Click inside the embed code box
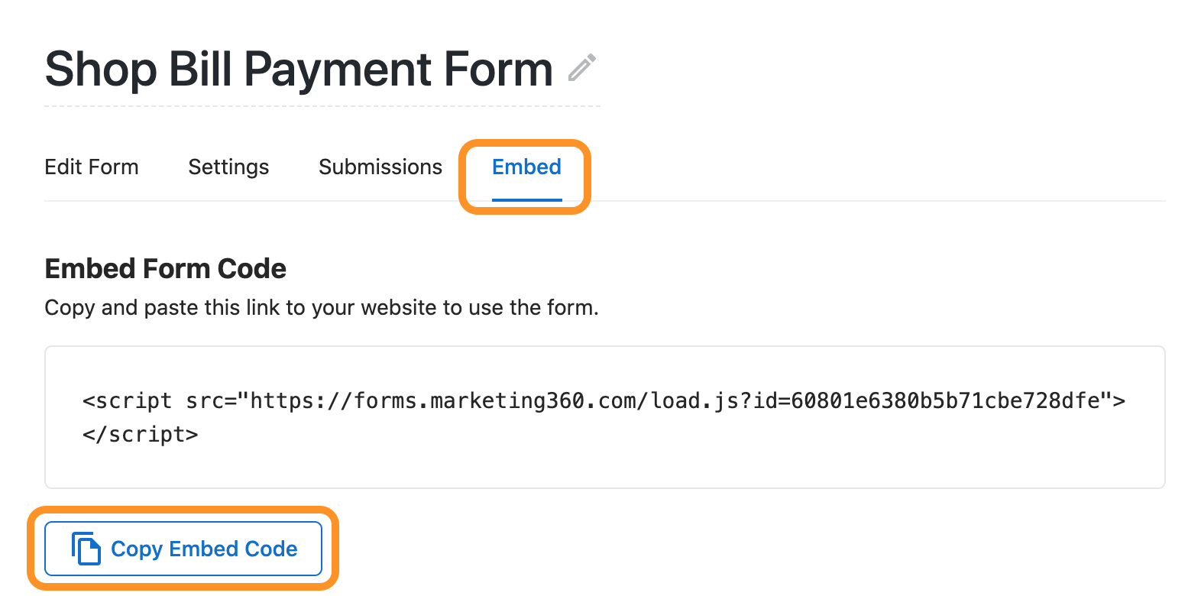The height and width of the screenshot is (596, 1201). pos(605,417)
